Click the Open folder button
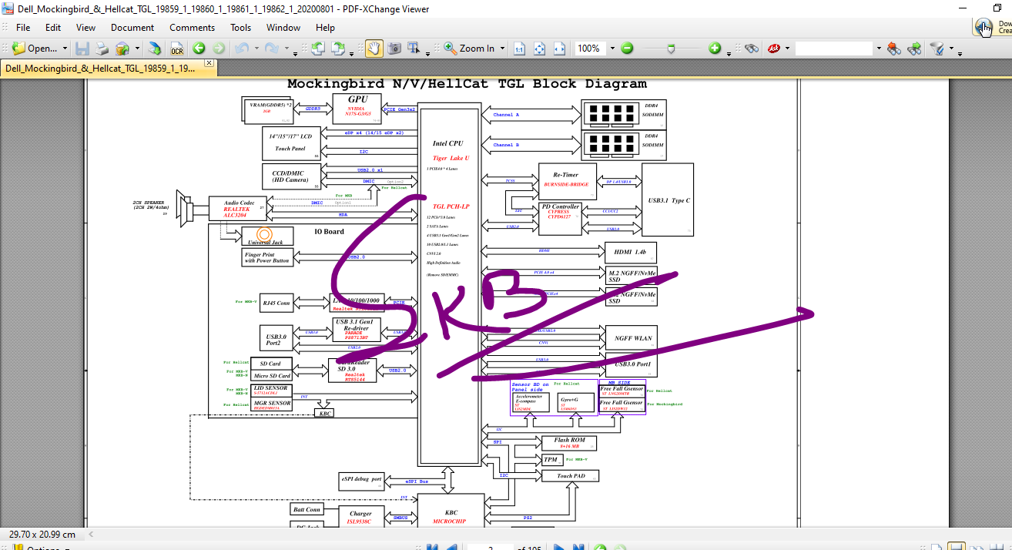This screenshot has width=1012, height=550. (35, 48)
